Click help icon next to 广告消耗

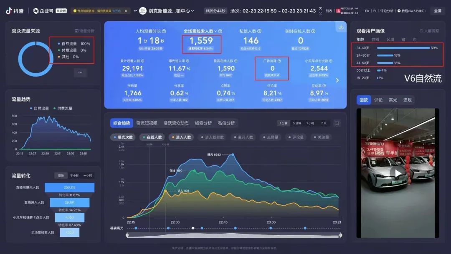pos(279,61)
